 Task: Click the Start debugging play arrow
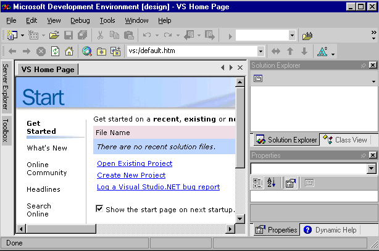pyautogui.click(x=230, y=36)
